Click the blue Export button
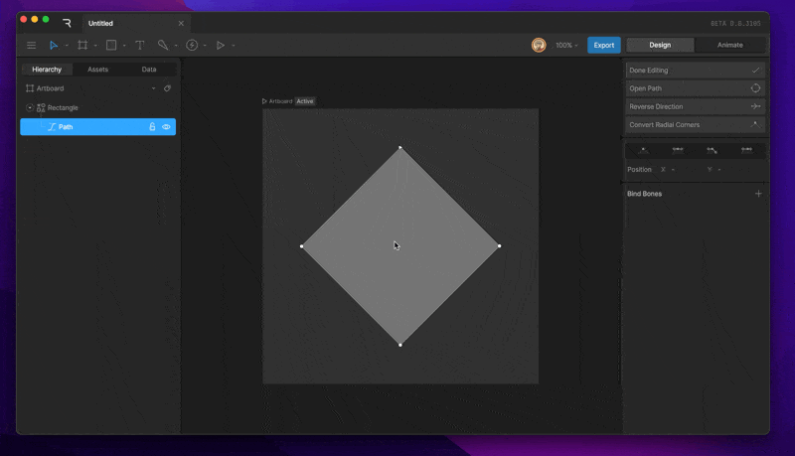The height and width of the screenshot is (456, 795). (604, 45)
